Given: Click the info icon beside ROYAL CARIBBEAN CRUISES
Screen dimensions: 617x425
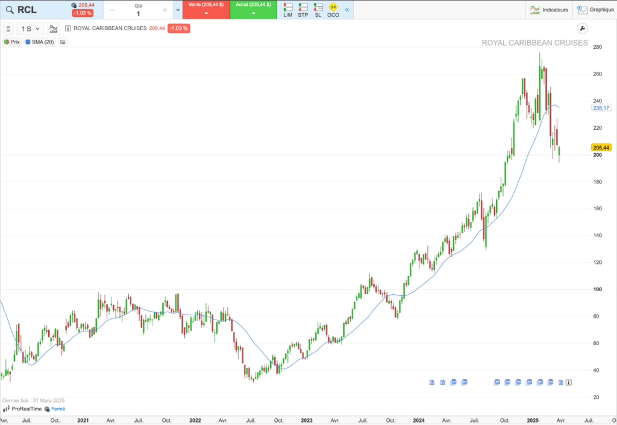Looking at the screenshot, I should (x=67, y=28).
